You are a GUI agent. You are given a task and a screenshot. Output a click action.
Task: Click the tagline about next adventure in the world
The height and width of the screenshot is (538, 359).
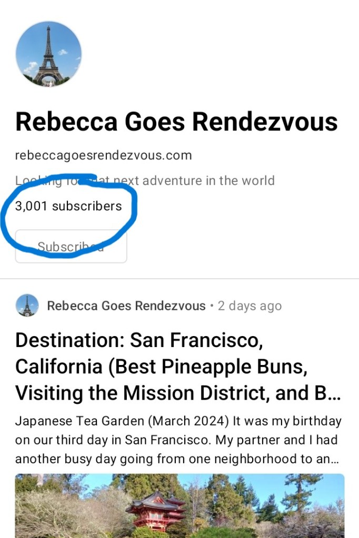(x=144, y=180)
